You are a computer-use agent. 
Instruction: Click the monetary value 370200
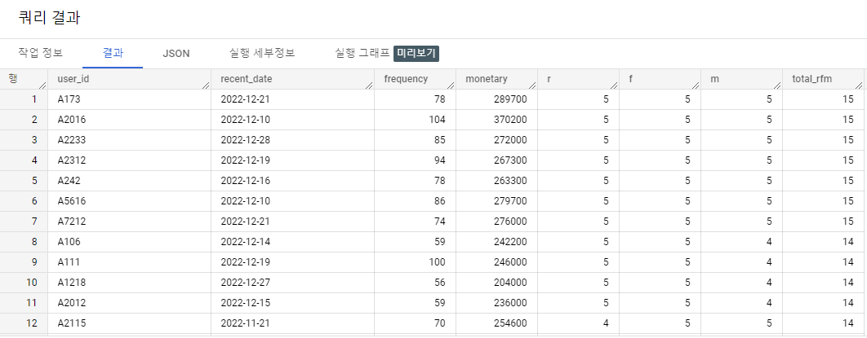tap(496, 120)
